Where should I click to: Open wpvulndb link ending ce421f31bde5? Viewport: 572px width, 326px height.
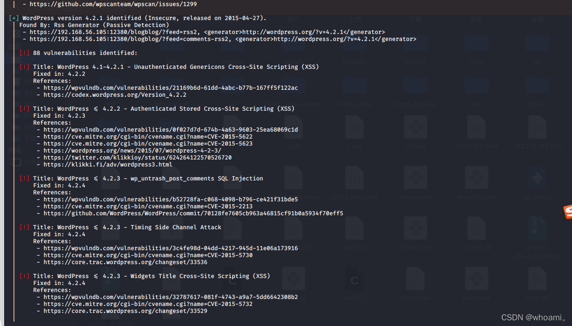tap(171, 199)
